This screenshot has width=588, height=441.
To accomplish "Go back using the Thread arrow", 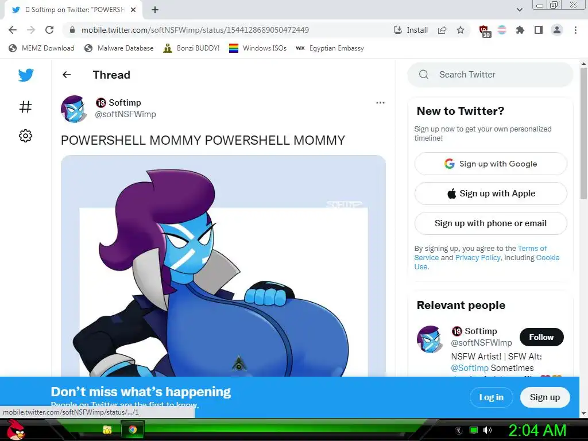I will click(x=67, y=75).
